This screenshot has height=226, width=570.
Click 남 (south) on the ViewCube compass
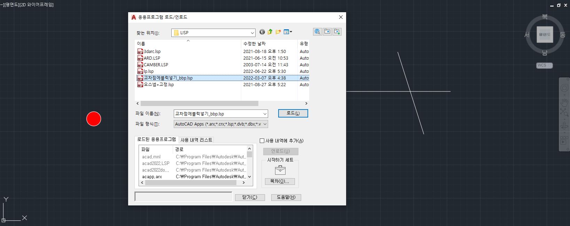point(545,53)
